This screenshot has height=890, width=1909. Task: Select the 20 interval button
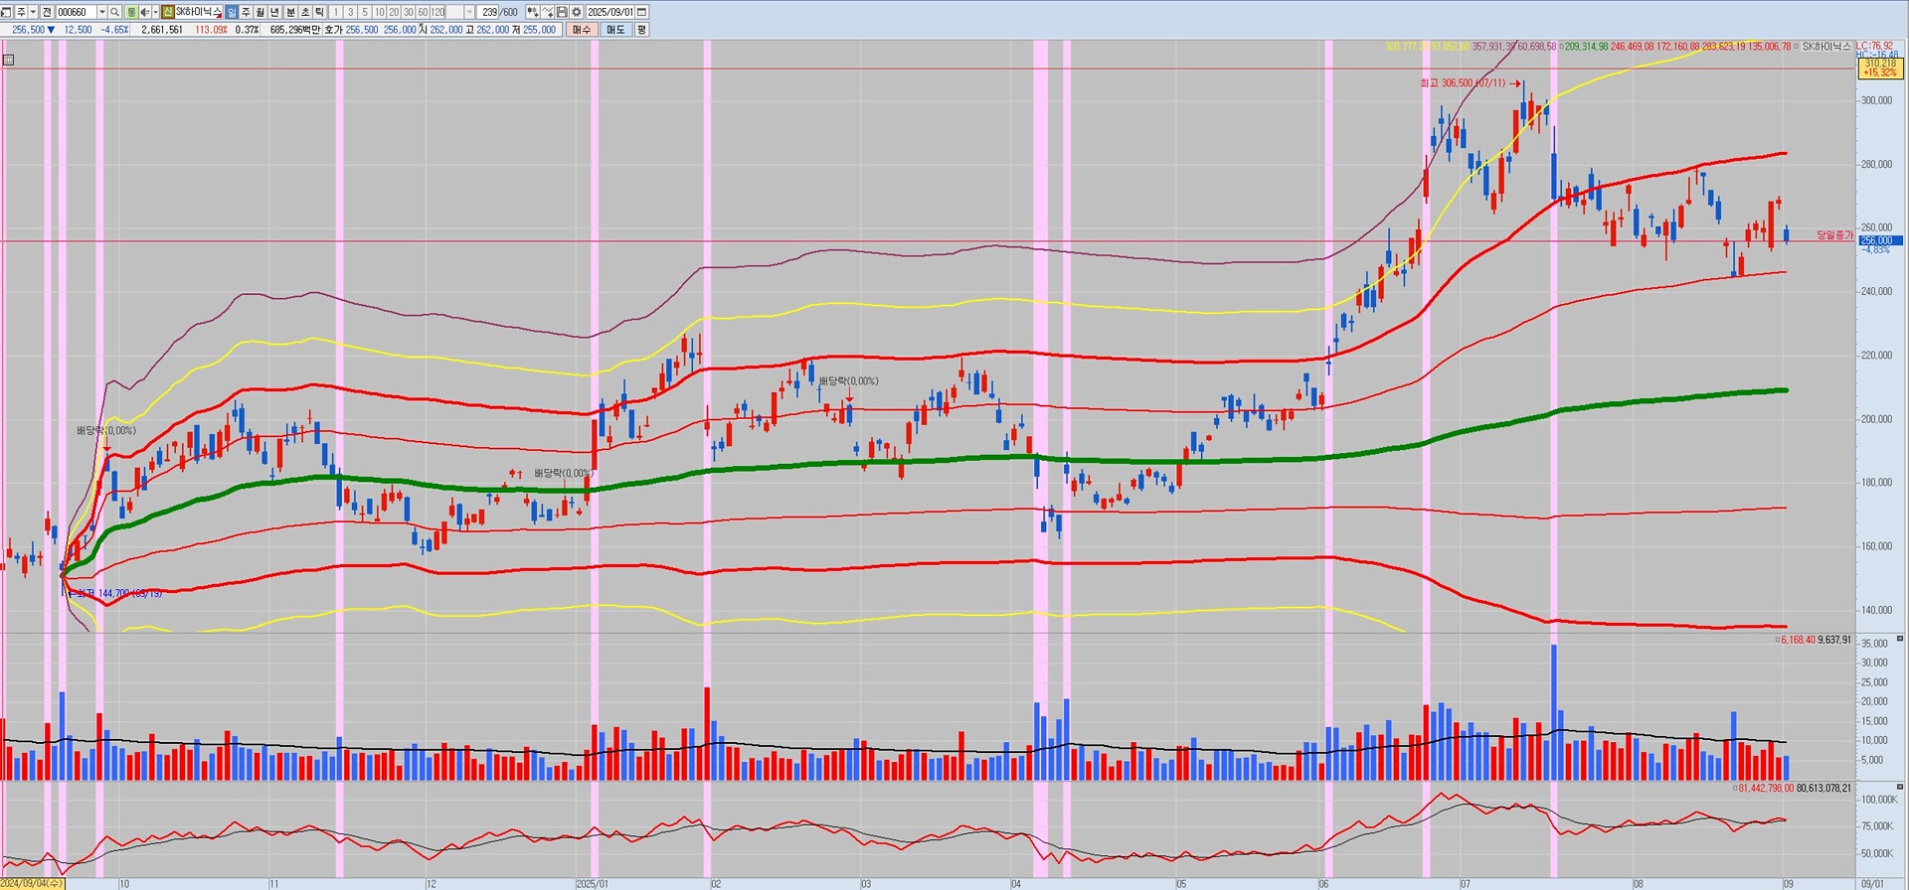(395, 12)
